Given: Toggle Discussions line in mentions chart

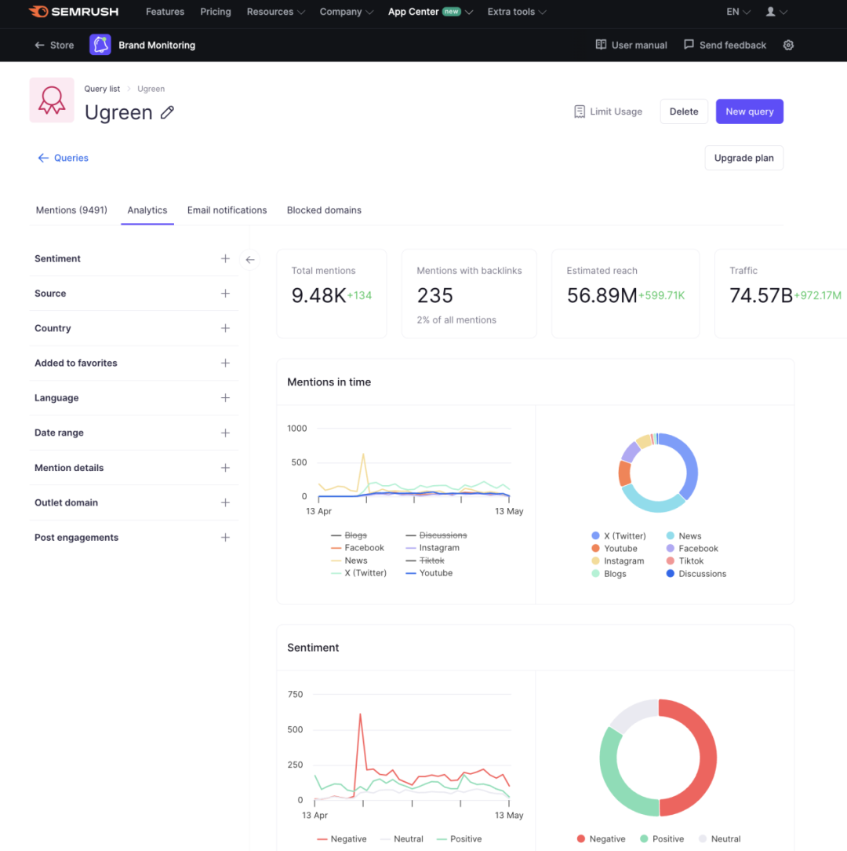Looking at the screenshot, I should click(x=436, y=535).
